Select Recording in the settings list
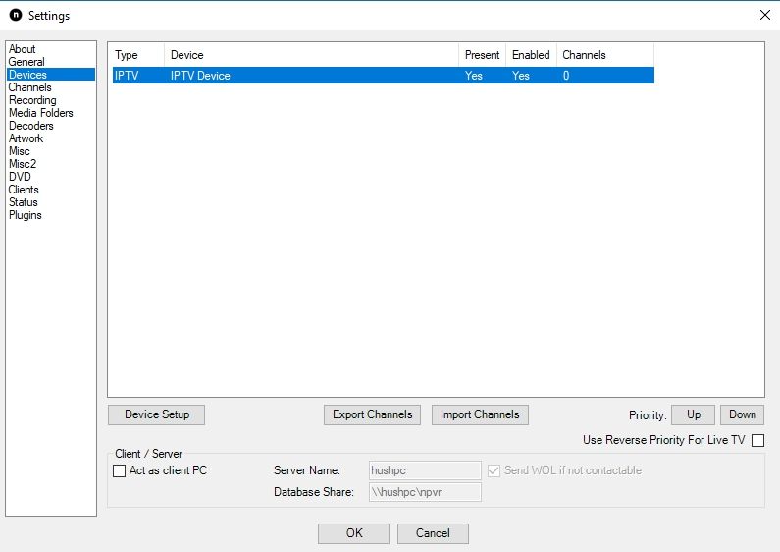780x552 pixels. (32, 100)
